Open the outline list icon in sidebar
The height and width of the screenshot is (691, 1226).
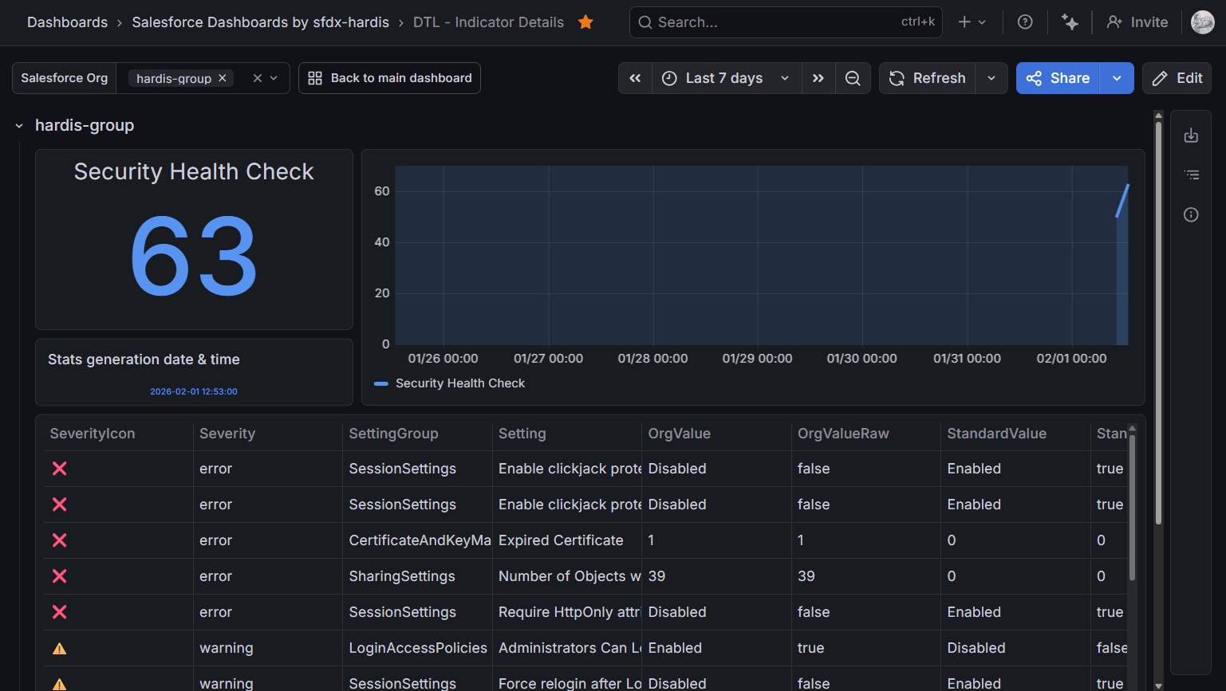coord(1191,175)
